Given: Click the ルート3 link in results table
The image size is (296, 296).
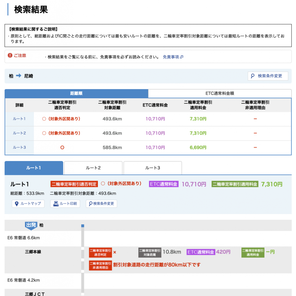Looking at the screenshot, I should (19, 147).
